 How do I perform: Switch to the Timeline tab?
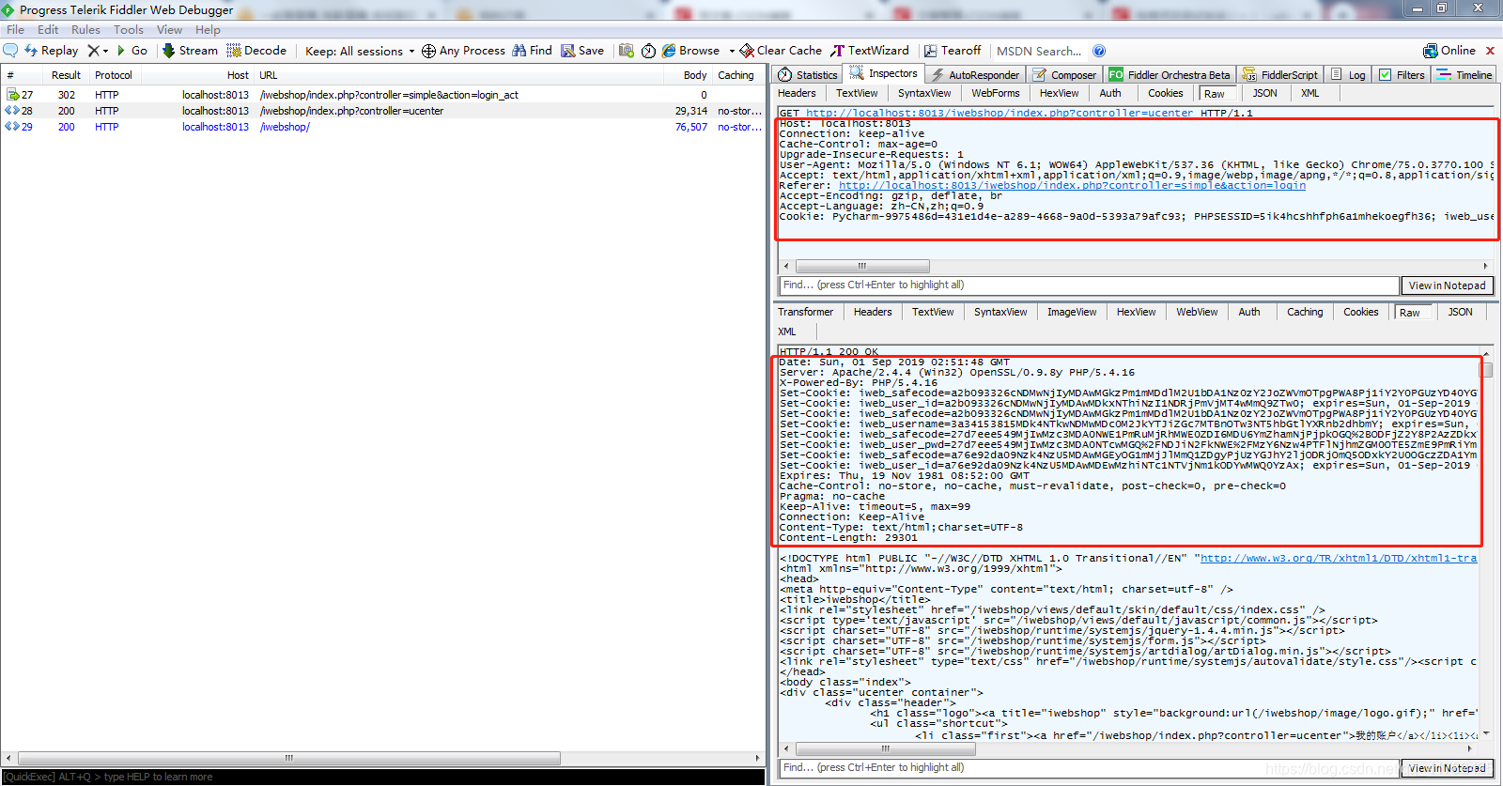tap(1465, 74)
